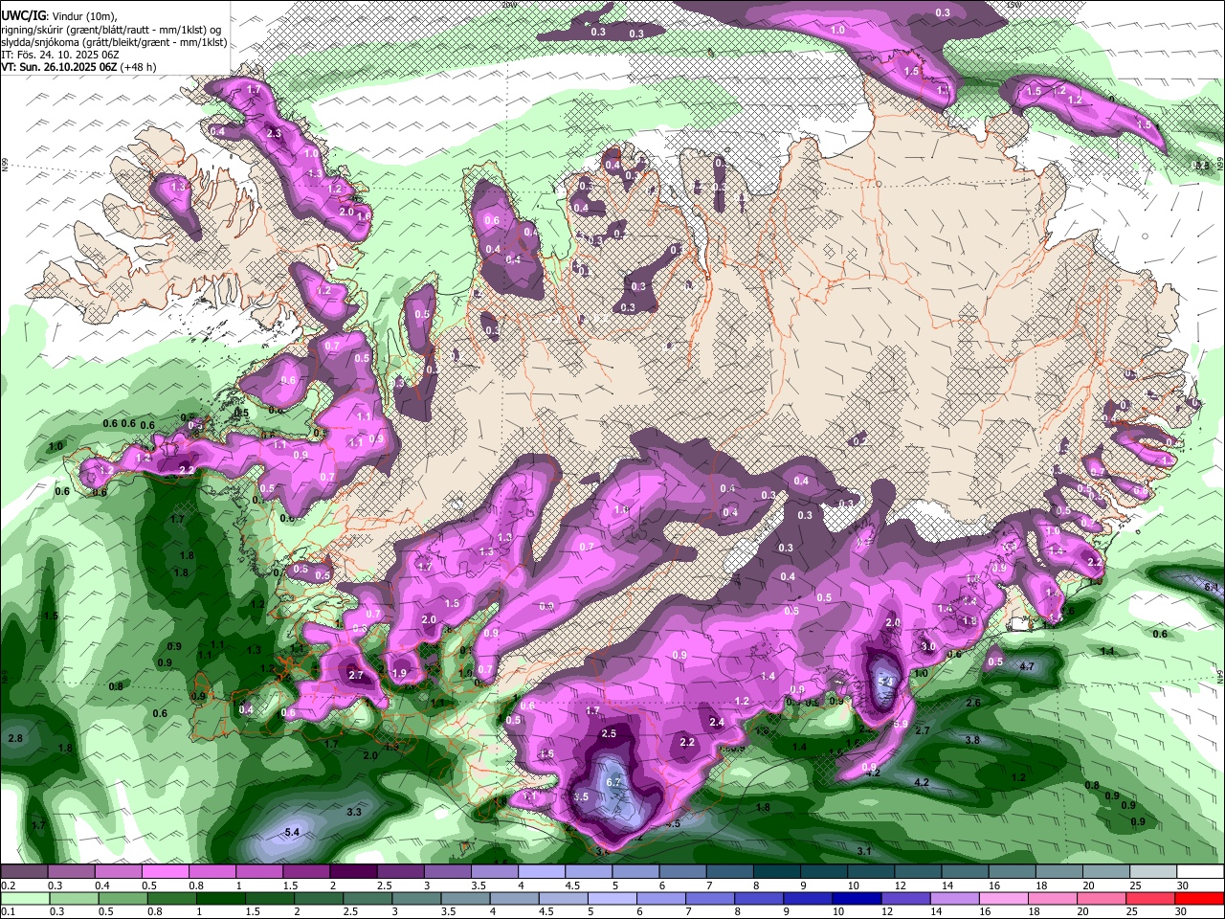Pick the darkest green rain swatch for 1–1.5 mm
This screenshot has width=1225, height=919.
pos(219,899)
